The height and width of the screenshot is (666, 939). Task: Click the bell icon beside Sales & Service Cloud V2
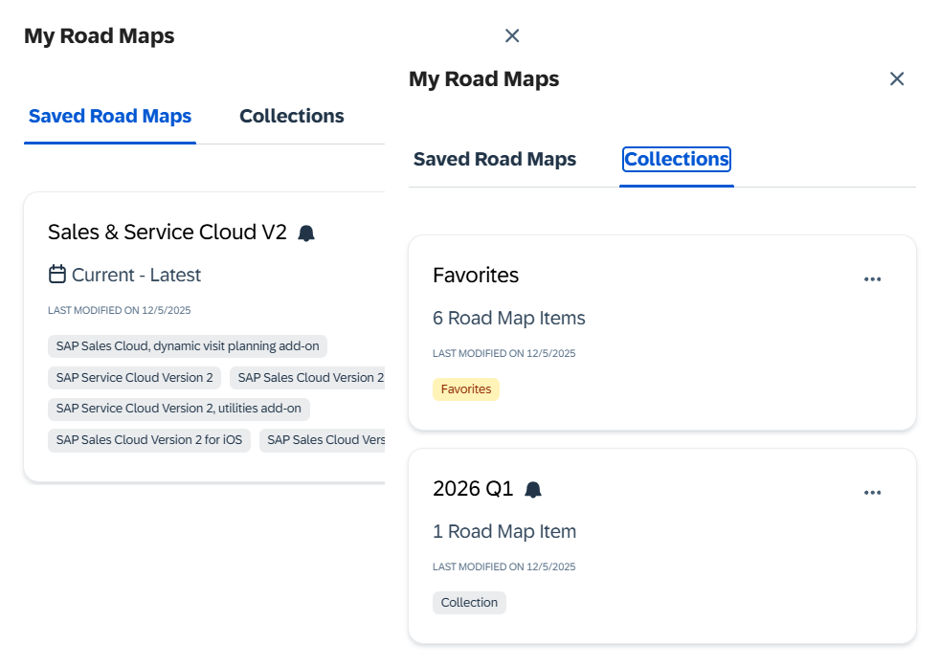point(306,233)
